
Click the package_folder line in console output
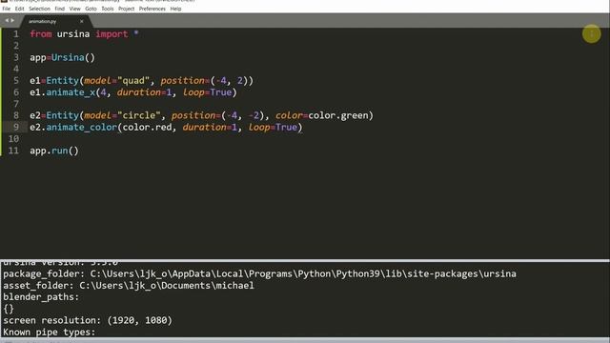[259, 273]
